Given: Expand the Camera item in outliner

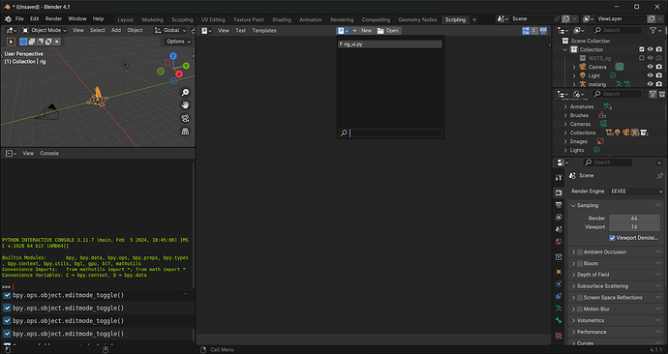Looking at the screenshot, I should 574,67.
